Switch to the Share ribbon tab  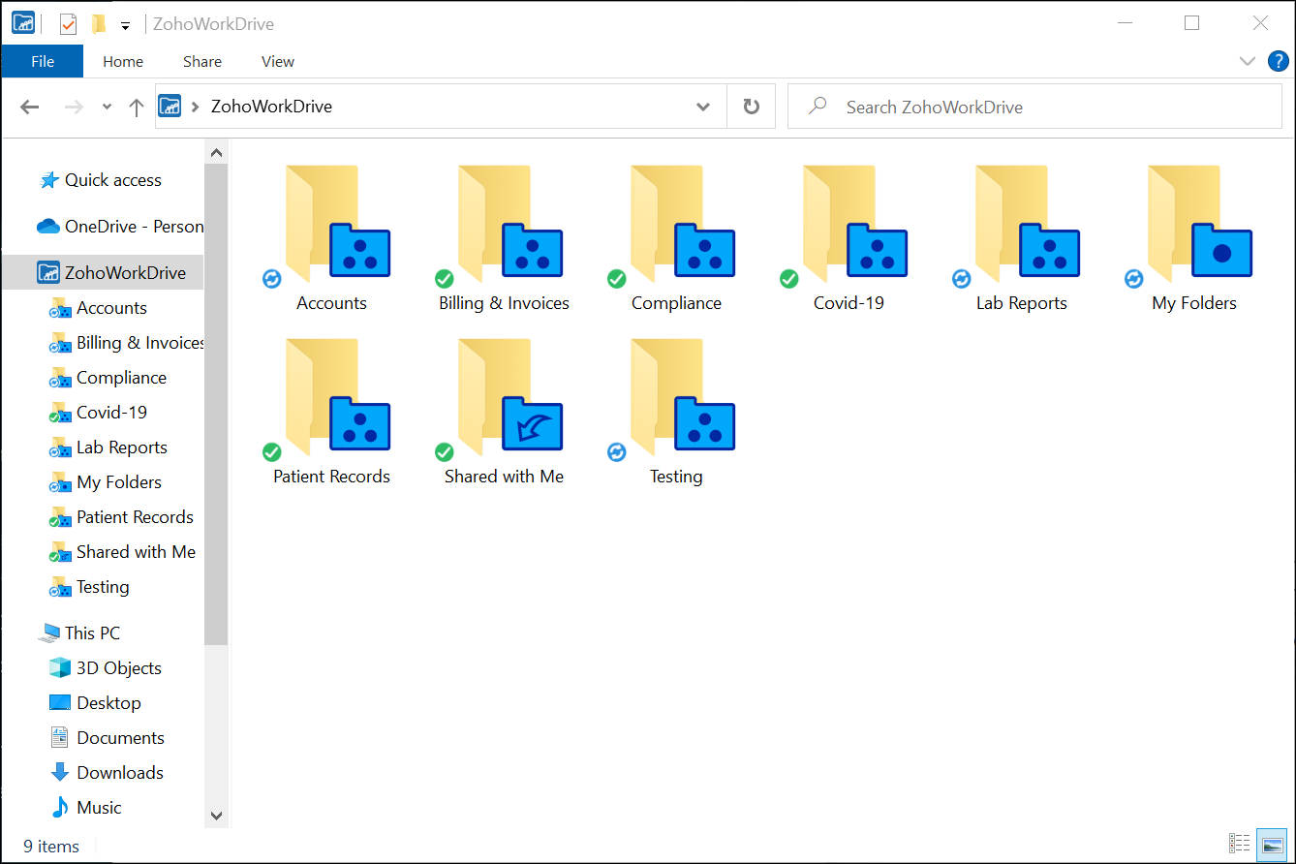click(x=202, y=61)
